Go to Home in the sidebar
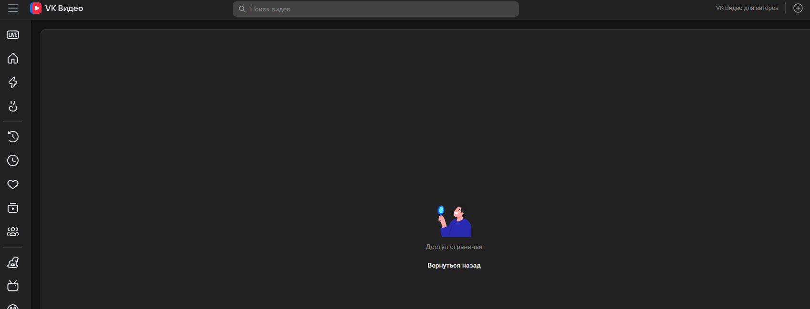This screenshot has height=309, width=810. 13,58
